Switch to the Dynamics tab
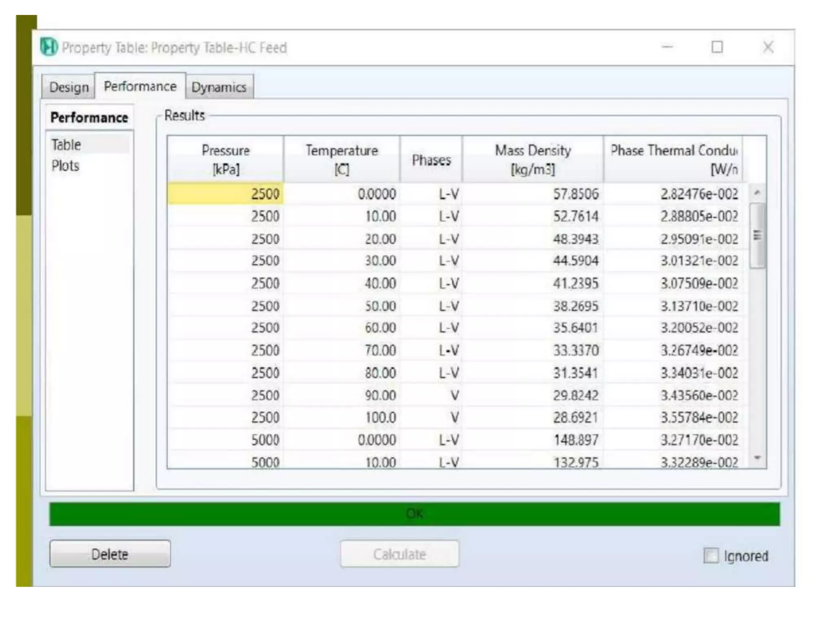The height and width of the screenshot is (626, 835). tap(219, 87)
